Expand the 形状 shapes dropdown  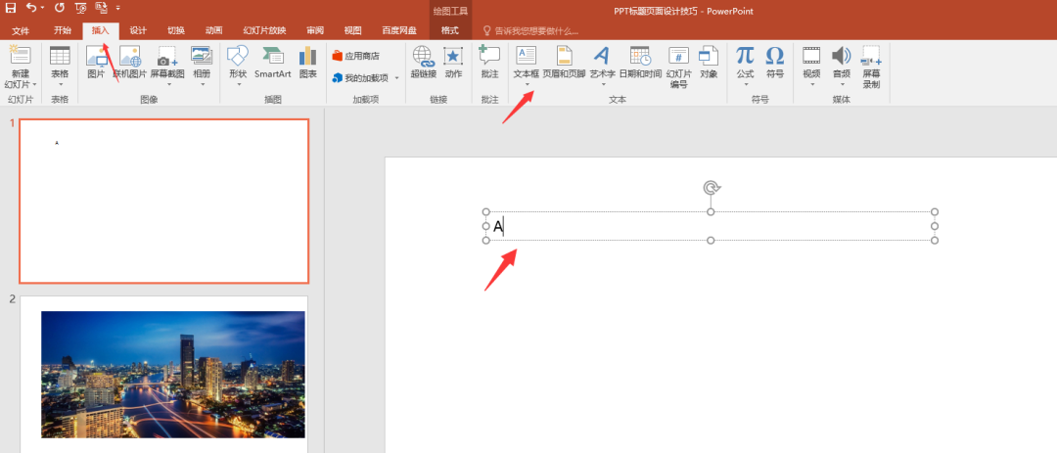coord(238,84)
